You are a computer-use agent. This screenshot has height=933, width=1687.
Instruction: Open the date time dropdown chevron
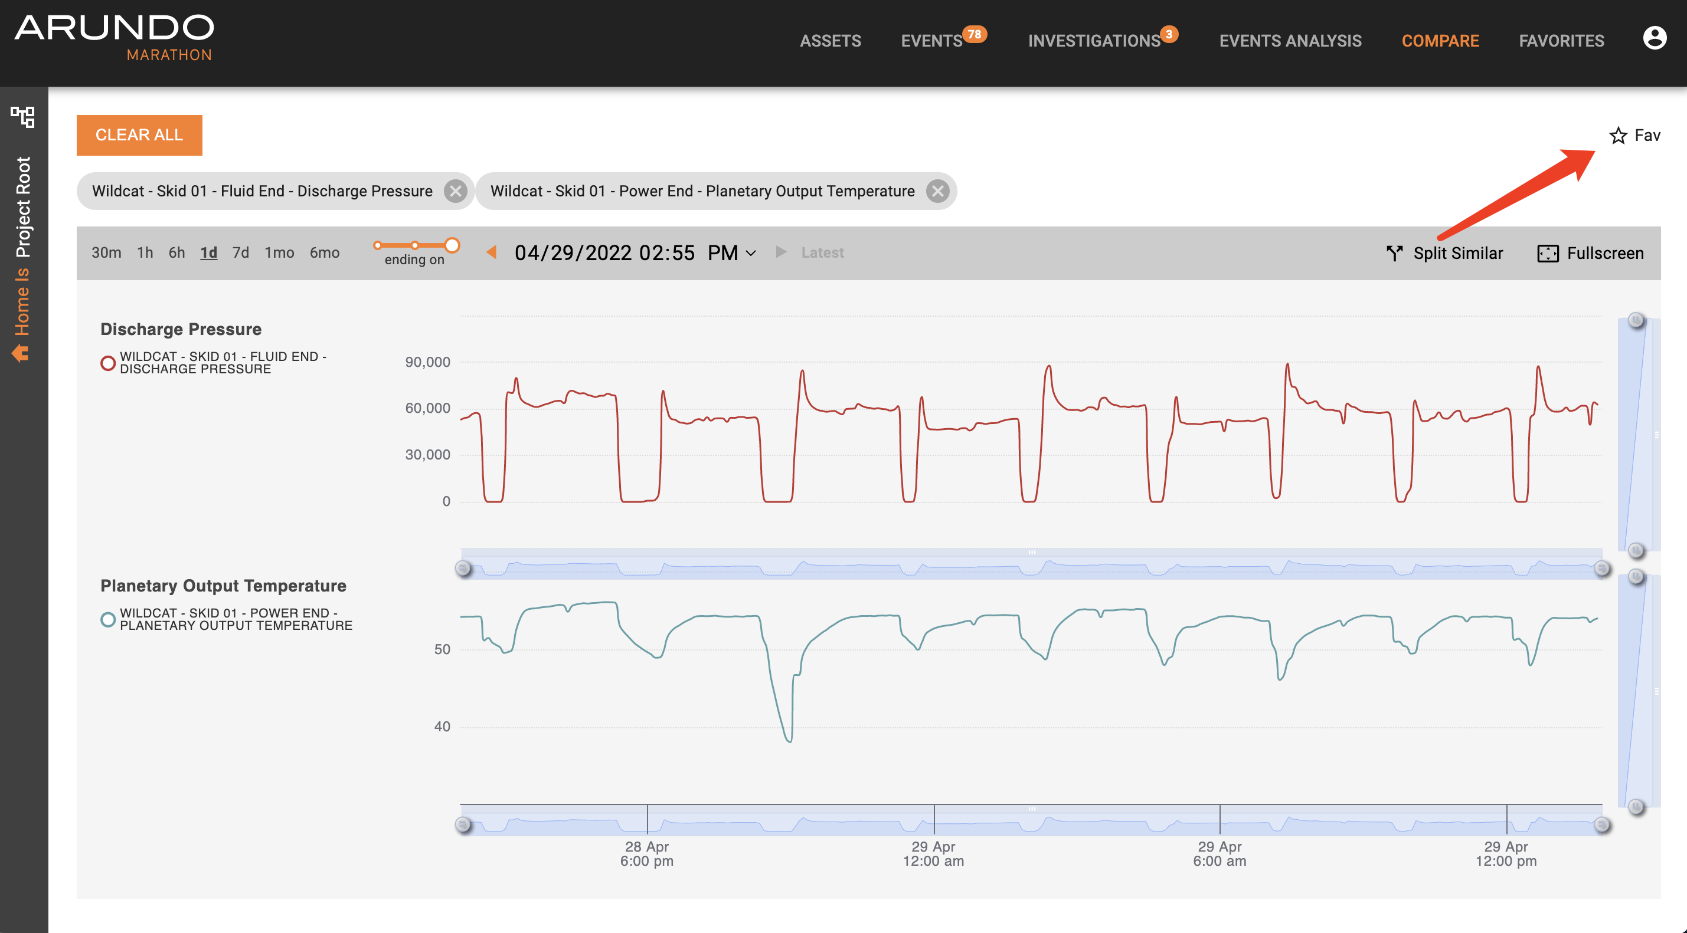point(751,253)
